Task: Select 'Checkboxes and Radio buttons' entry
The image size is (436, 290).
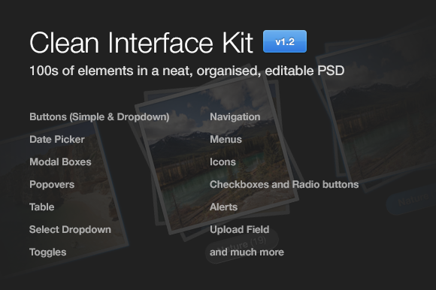Action: [284, 185]
